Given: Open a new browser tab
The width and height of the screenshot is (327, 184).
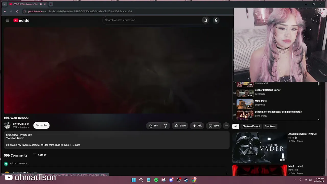Looking at the screenshot, I should [x=51, y=4].
